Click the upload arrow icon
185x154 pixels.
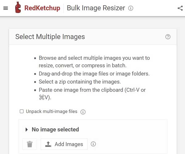48,144
